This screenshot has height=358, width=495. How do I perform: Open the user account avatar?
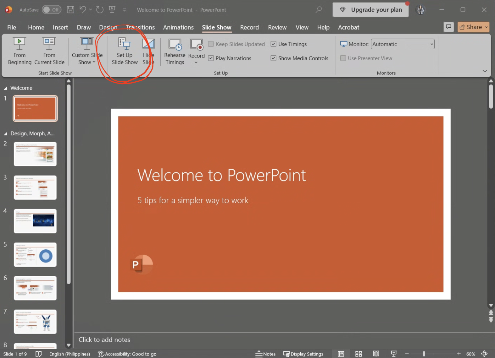tap(421, 10)
